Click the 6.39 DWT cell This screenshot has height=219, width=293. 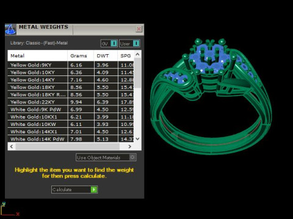tap(106, 102)
